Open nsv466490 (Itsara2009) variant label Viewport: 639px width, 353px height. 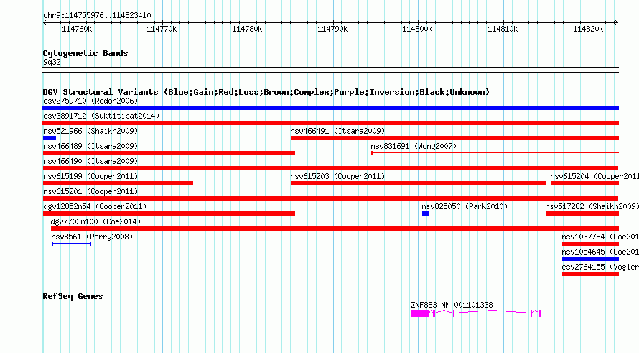pos(90,161)
